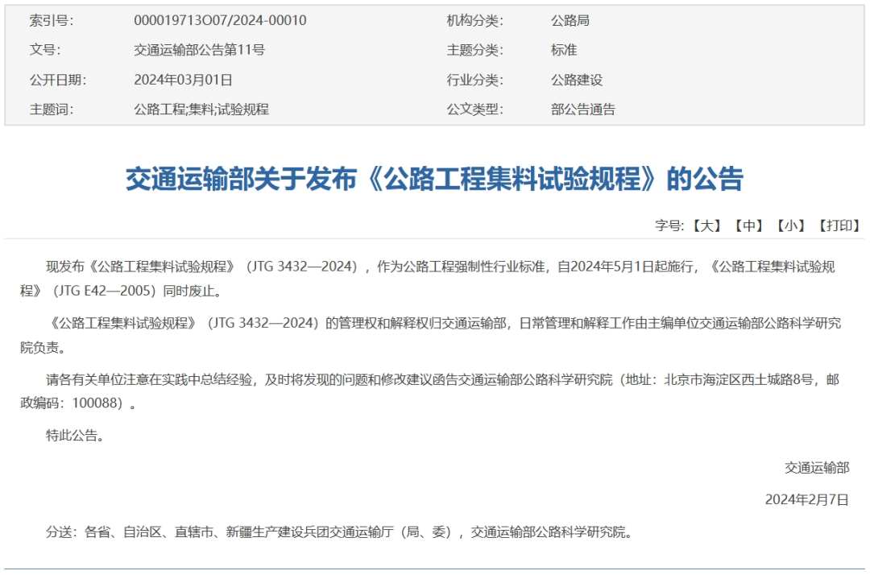This screenshot has height=575, width=870.
Task: Click document number 交通运输部公告第11号
Action: [x=199, y=50]
